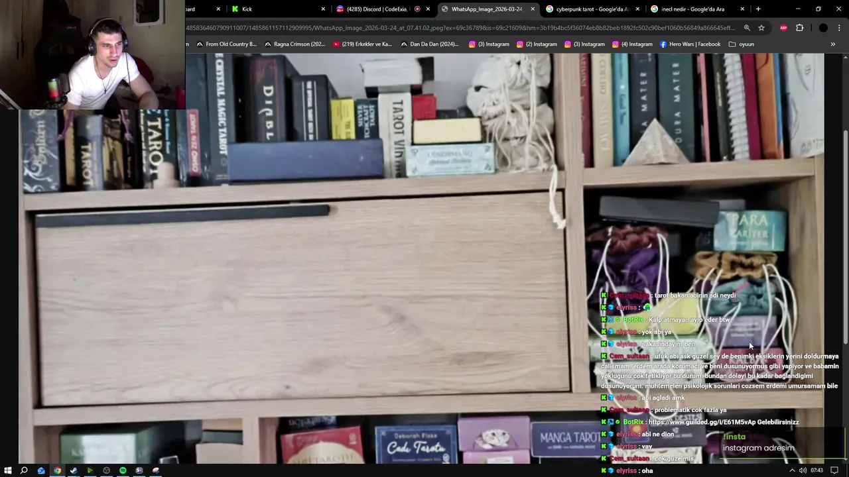Screen dimensions: 849x477
Task: Open the (2) Instagram bookmark
Action: (537, 44)
